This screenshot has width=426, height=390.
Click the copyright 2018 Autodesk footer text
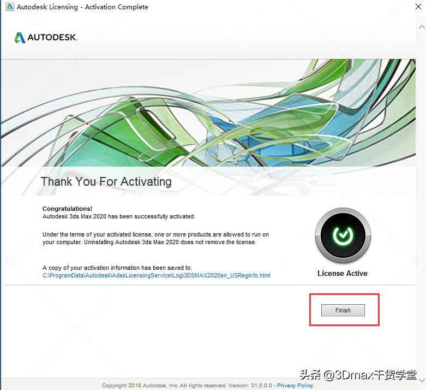coord(187,386)
